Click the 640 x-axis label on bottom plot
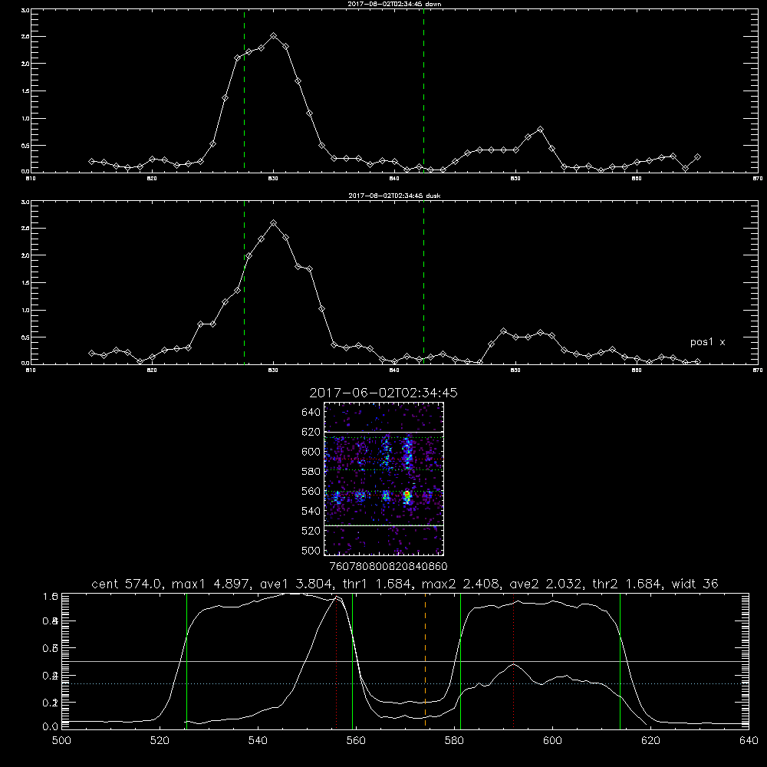767x767 pixels. coord(749,741)
